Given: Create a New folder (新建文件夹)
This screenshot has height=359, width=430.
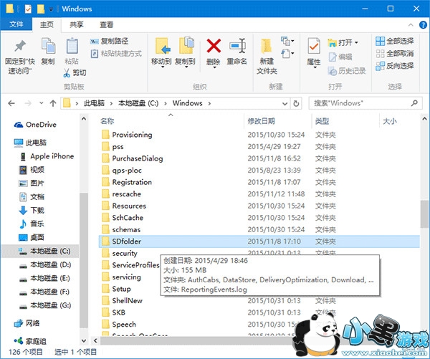Looking at the screenshot, I should 267,57.
